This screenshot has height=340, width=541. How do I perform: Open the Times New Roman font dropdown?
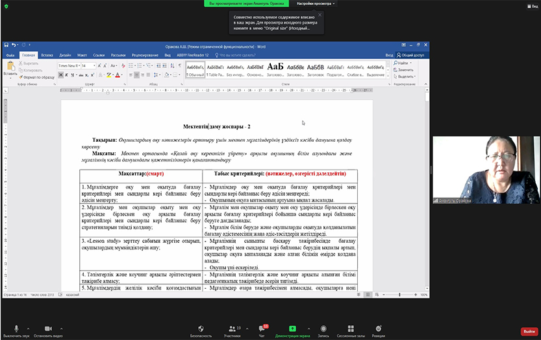(x=78, y=65)
